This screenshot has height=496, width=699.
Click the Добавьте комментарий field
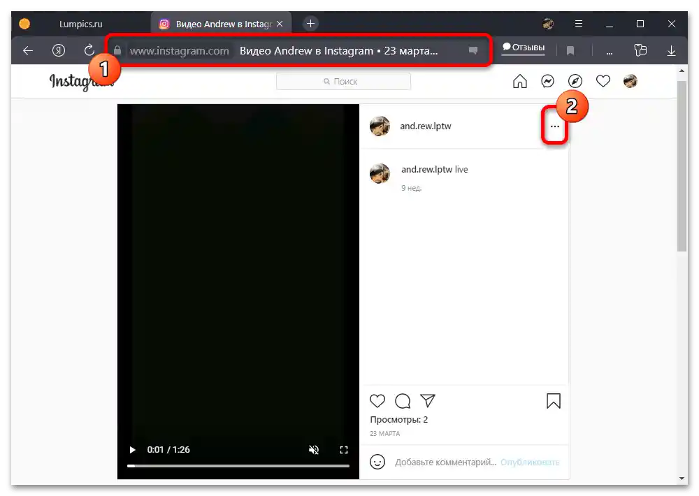point(445,462)
